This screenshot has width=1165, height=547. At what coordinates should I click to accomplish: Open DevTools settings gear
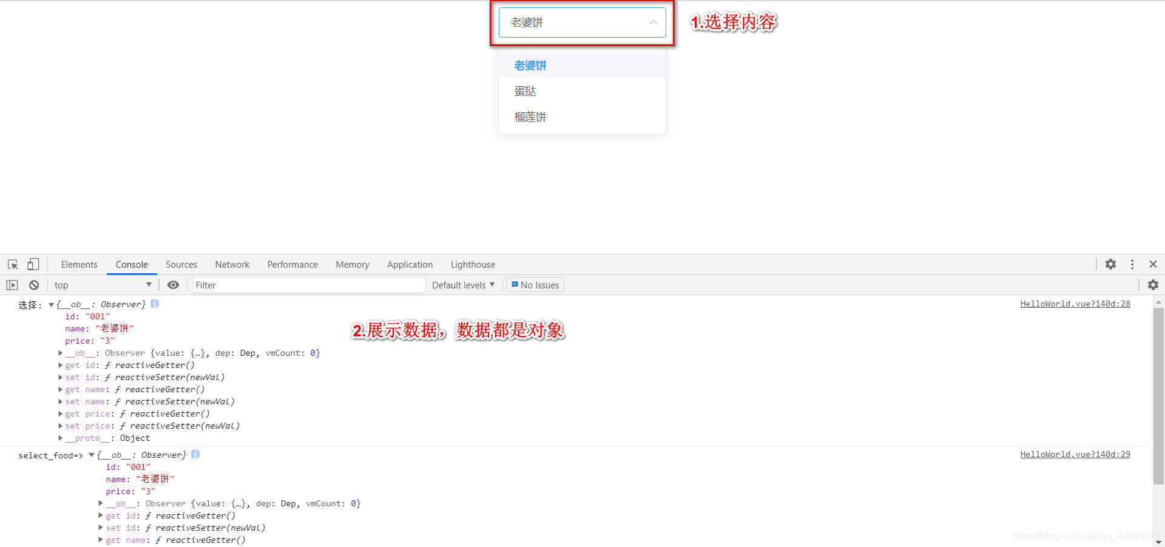[x=1111, y=264]
